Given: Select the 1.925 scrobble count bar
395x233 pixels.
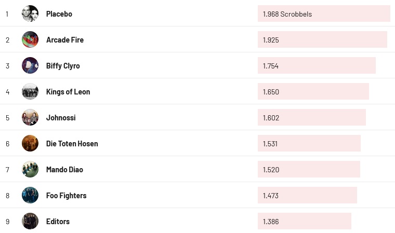Looking at the screenshot, I should click(322, 40).
